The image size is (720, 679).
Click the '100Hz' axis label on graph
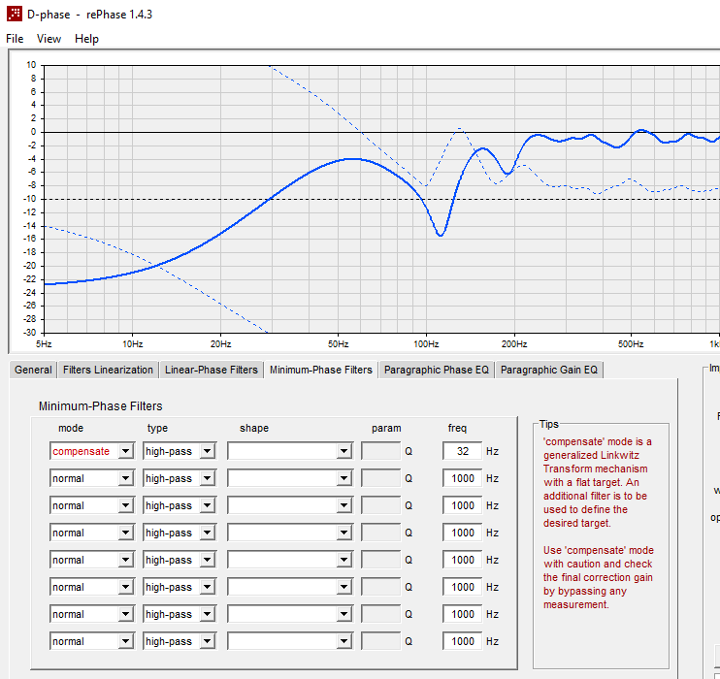point(426,343)
